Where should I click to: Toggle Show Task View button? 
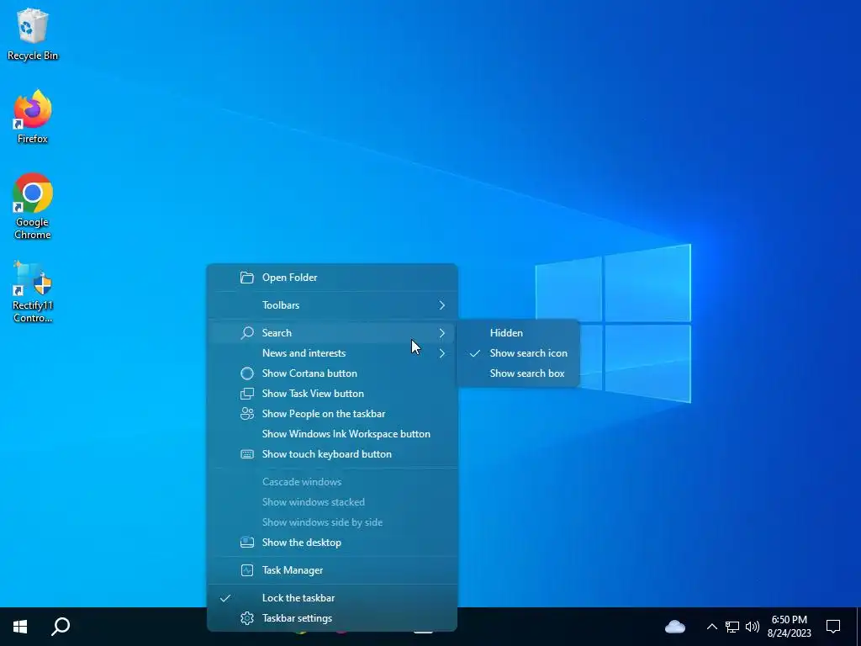click(332, 394)
